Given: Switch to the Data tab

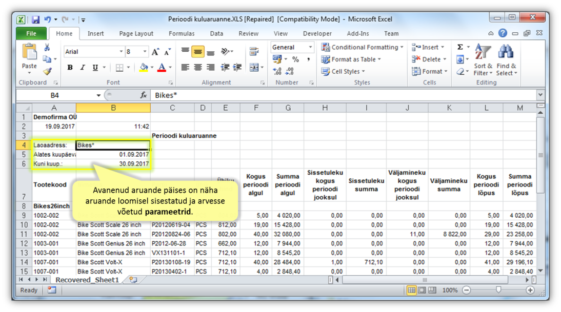Looking at the screenshot, I should (216, 34).
